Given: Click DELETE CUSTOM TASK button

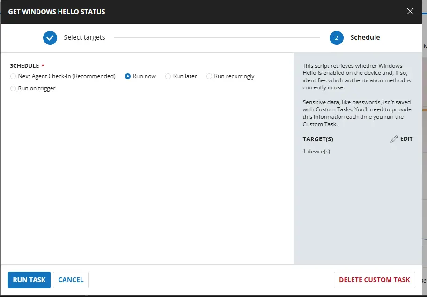Looking at the screenshot, I should point(374,280).
